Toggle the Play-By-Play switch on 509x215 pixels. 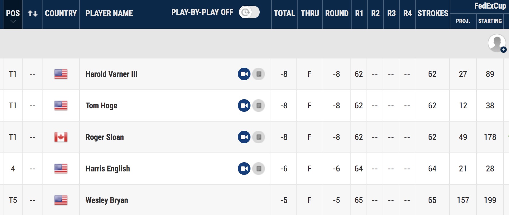click(249, 12)
